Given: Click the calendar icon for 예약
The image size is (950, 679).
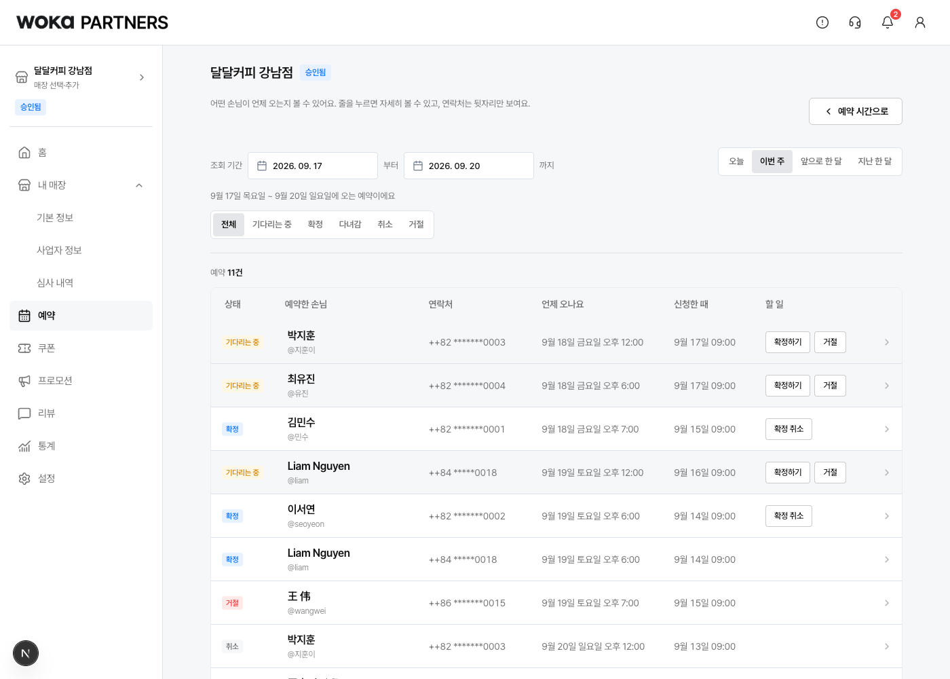Looking at the screenshot, I should click(24, 316).
